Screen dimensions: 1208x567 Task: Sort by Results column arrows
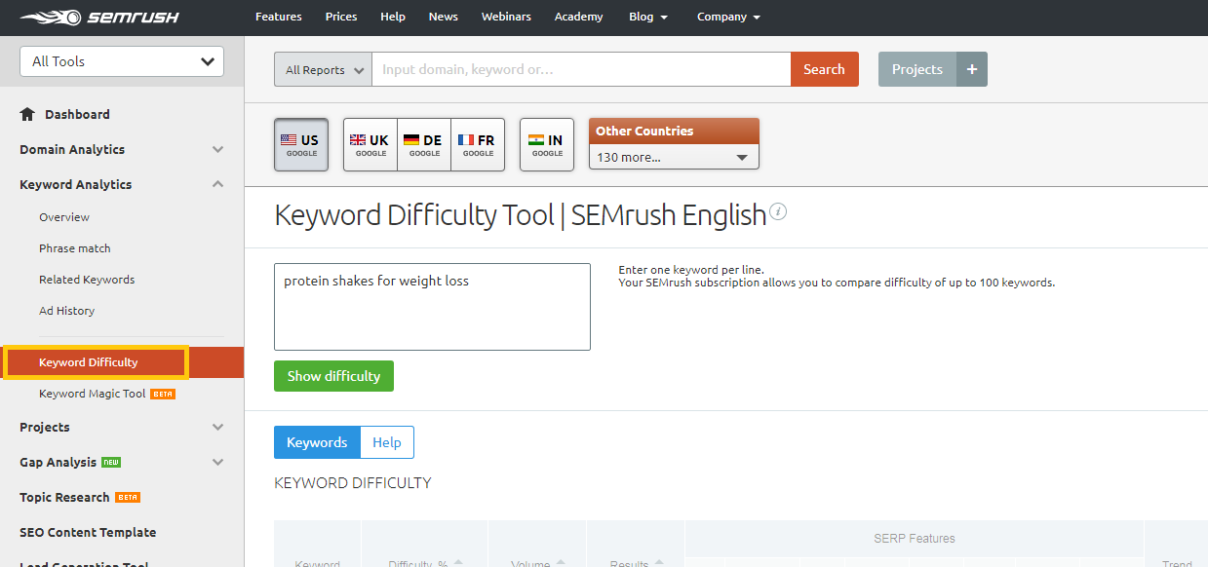[x=660, y=563]
